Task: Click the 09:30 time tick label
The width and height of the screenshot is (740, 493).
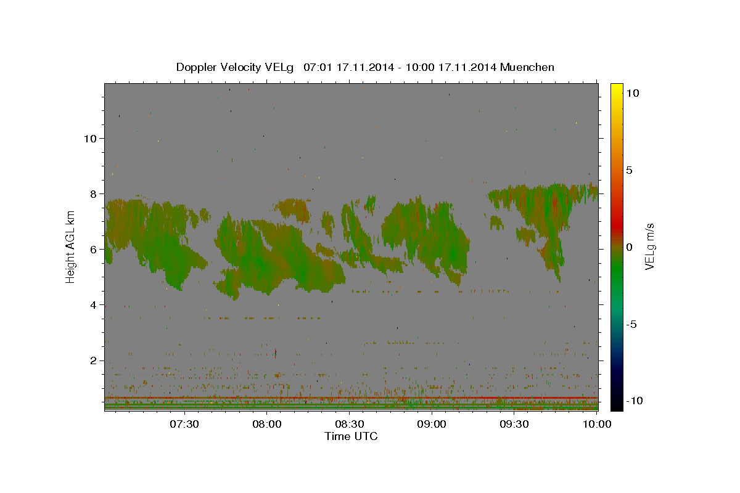Action: [515, 424]
